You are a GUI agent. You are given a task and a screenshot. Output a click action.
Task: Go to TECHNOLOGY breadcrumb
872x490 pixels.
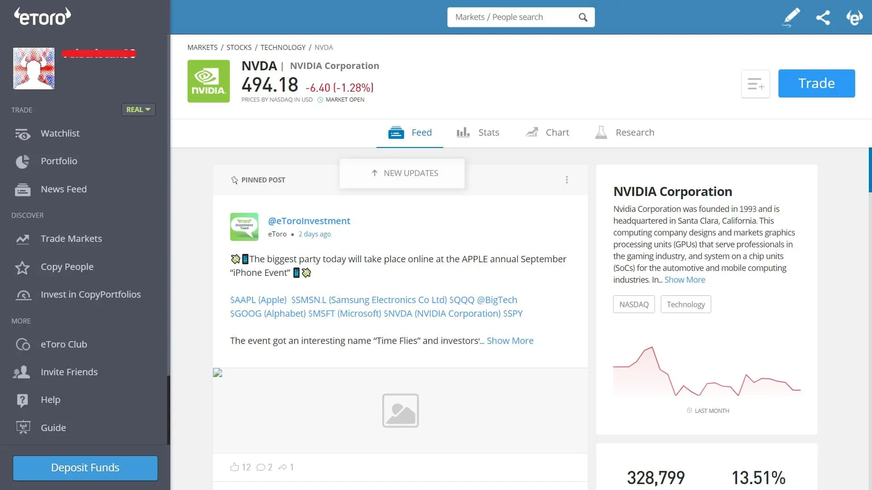pyautogui.click(x=283, y=47)
